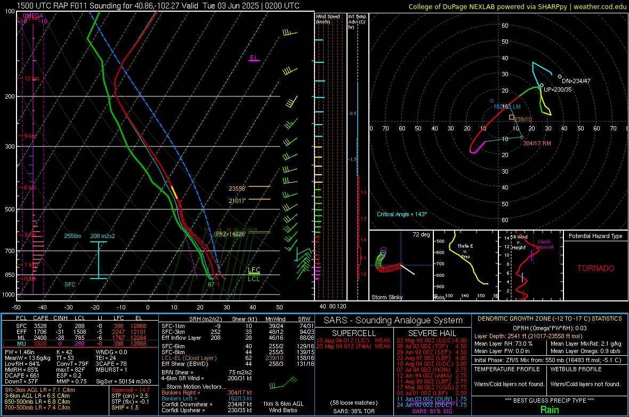Click the 'SARS - Sounding Analogue System' title
The width and height of the screenshot is (629, 417).
pyautogui.click(x=393, y=321)
